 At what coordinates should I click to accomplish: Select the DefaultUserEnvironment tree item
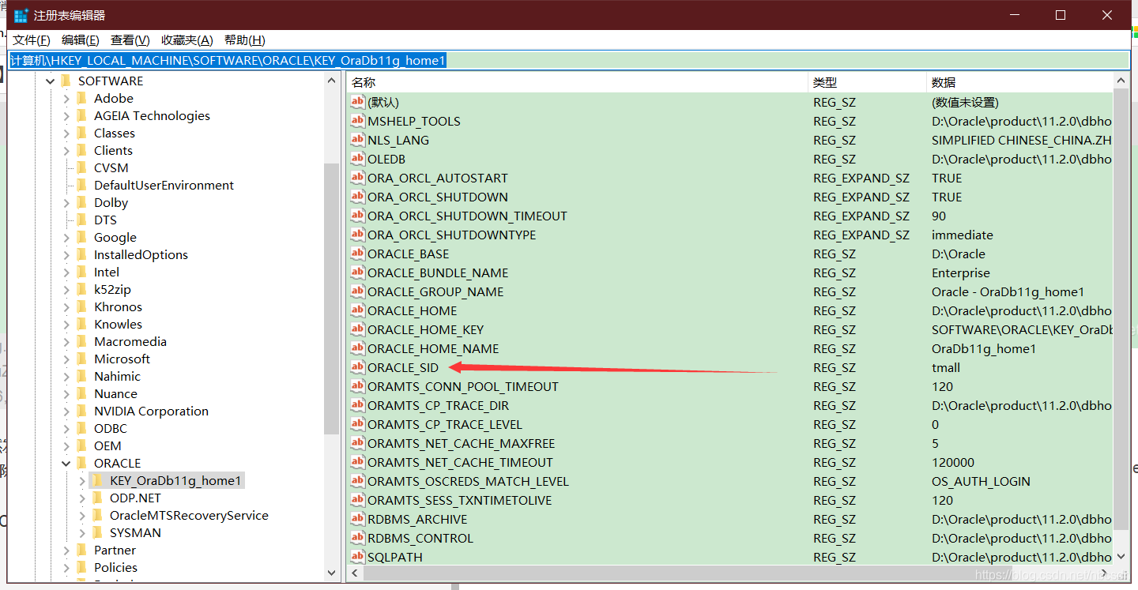(x=164, y=185)
